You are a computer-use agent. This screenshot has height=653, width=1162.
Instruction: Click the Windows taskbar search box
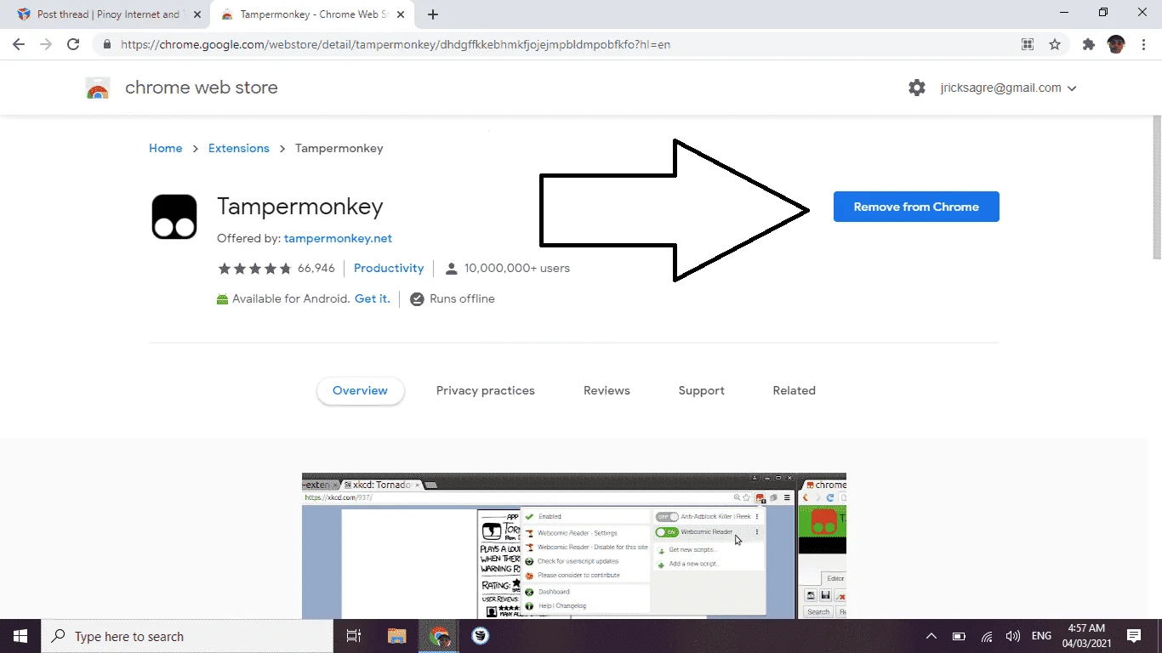[187, 636]
